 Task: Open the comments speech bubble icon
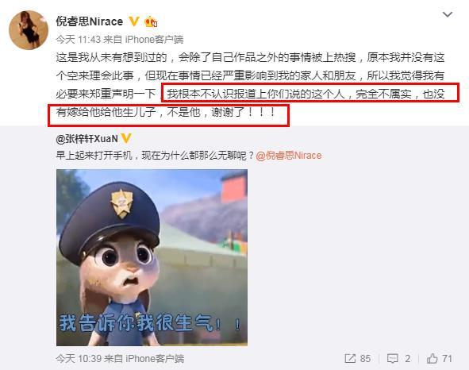[x=393, y=359]
